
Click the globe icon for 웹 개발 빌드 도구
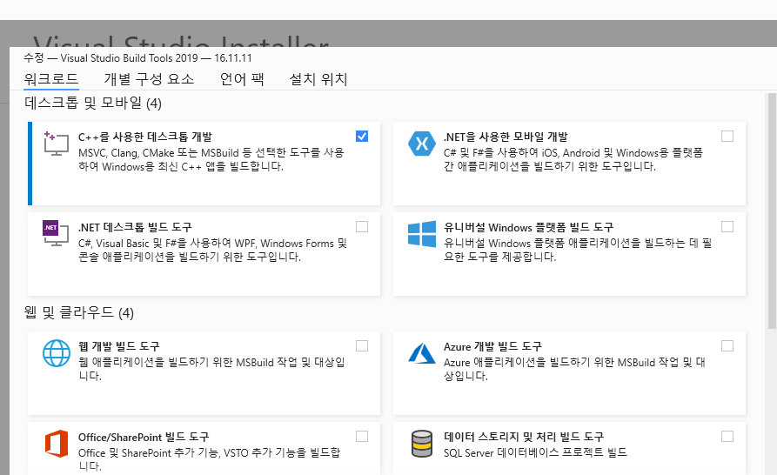[x=56, y=353]
